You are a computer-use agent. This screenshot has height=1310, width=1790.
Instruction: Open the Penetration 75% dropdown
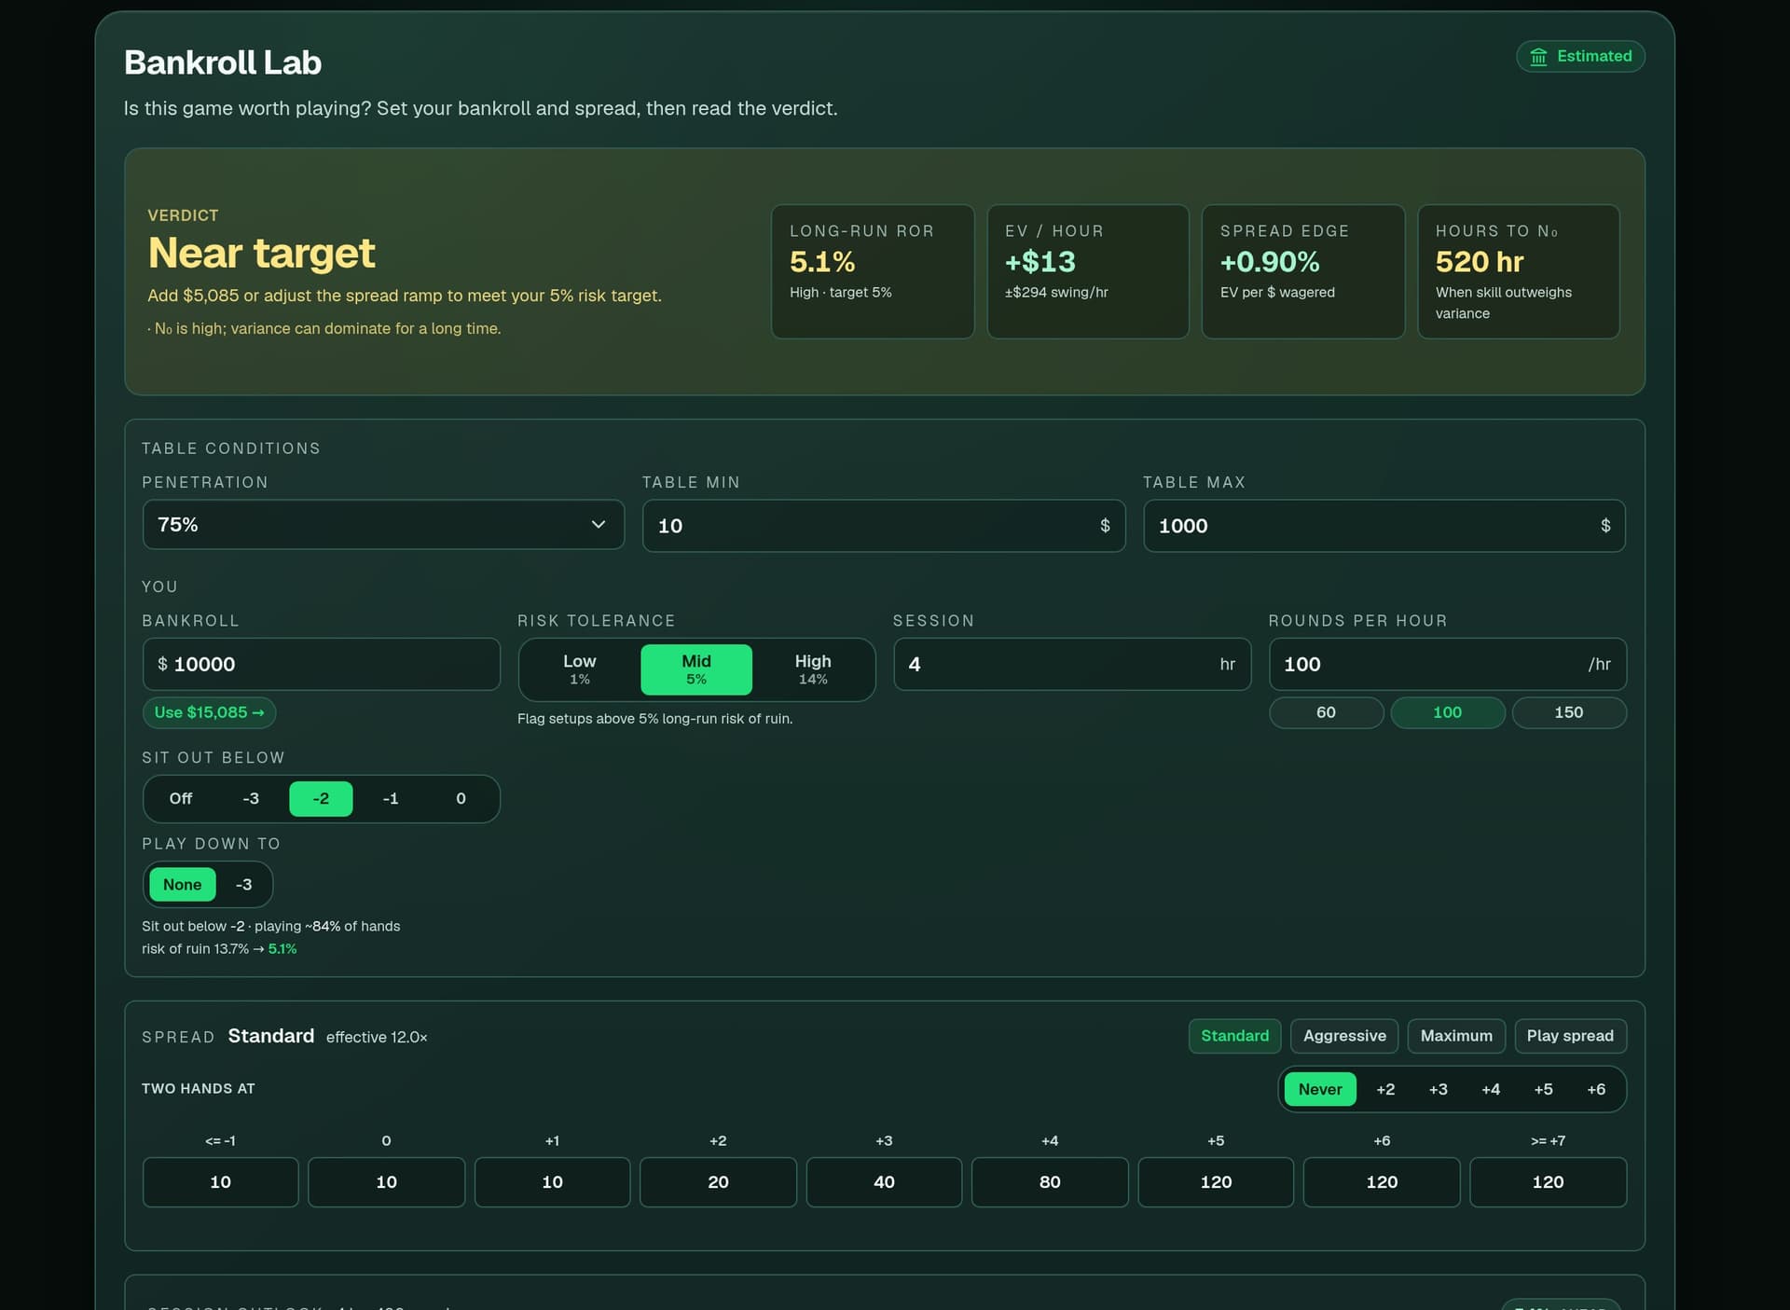pos(383,524)
